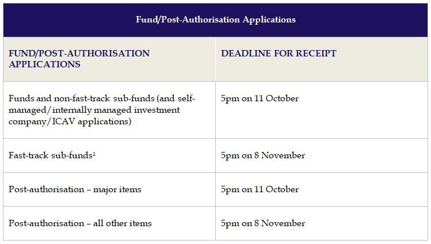Select 'Post-authorisation – all other items' label
This screenshot has width=431, height=244.
[80, 223]
